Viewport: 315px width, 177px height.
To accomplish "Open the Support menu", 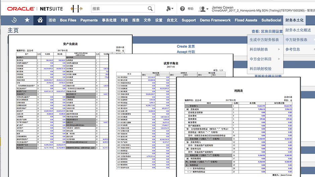I will pos(189,20).
